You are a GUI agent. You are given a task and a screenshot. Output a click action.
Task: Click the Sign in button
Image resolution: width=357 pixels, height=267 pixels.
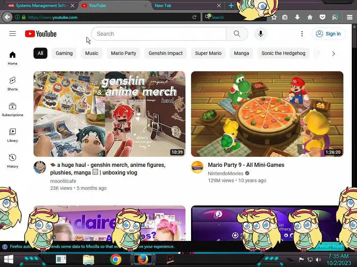(x=328, y=34)
